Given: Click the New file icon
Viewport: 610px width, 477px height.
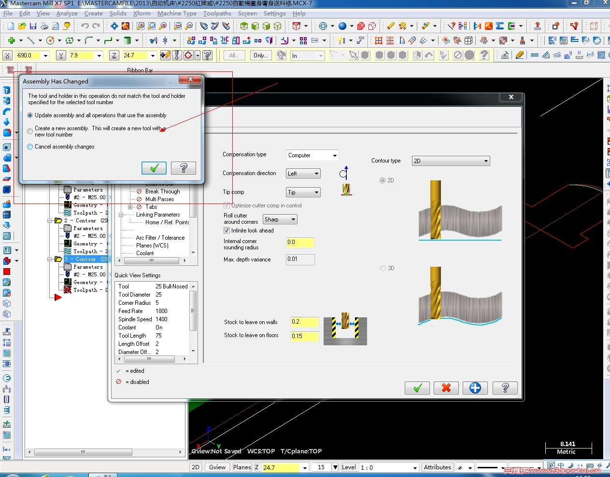Looking at the screenshot, I should 11,26.
